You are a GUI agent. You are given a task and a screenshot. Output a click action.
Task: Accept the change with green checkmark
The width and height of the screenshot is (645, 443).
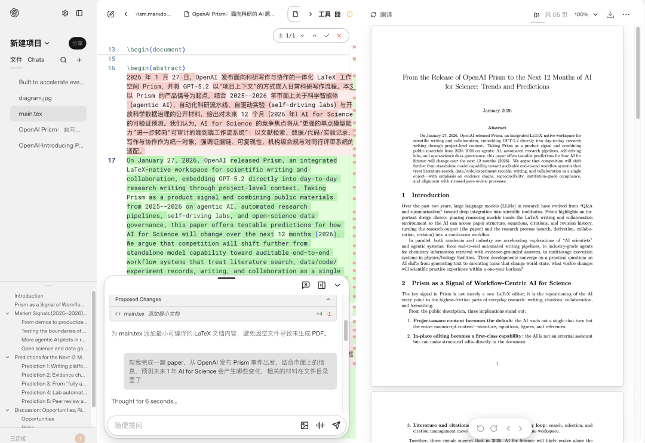pos(327,35)
